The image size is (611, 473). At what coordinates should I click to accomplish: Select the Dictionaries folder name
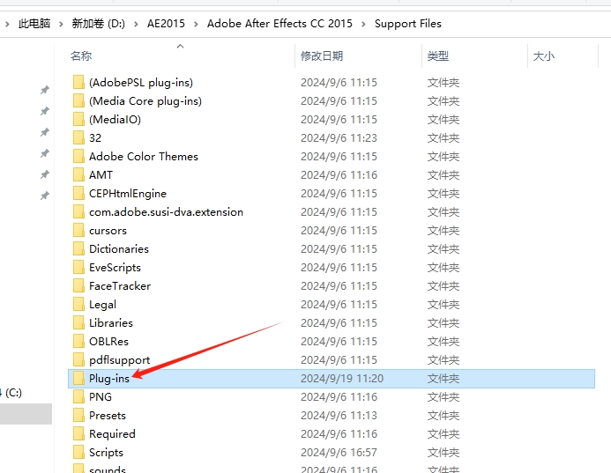(x=119, y=248)
